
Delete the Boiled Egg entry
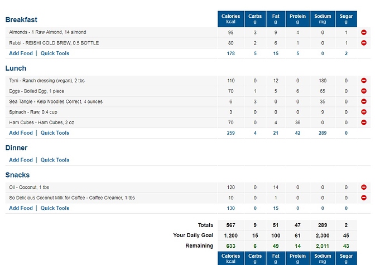(364, 91)
